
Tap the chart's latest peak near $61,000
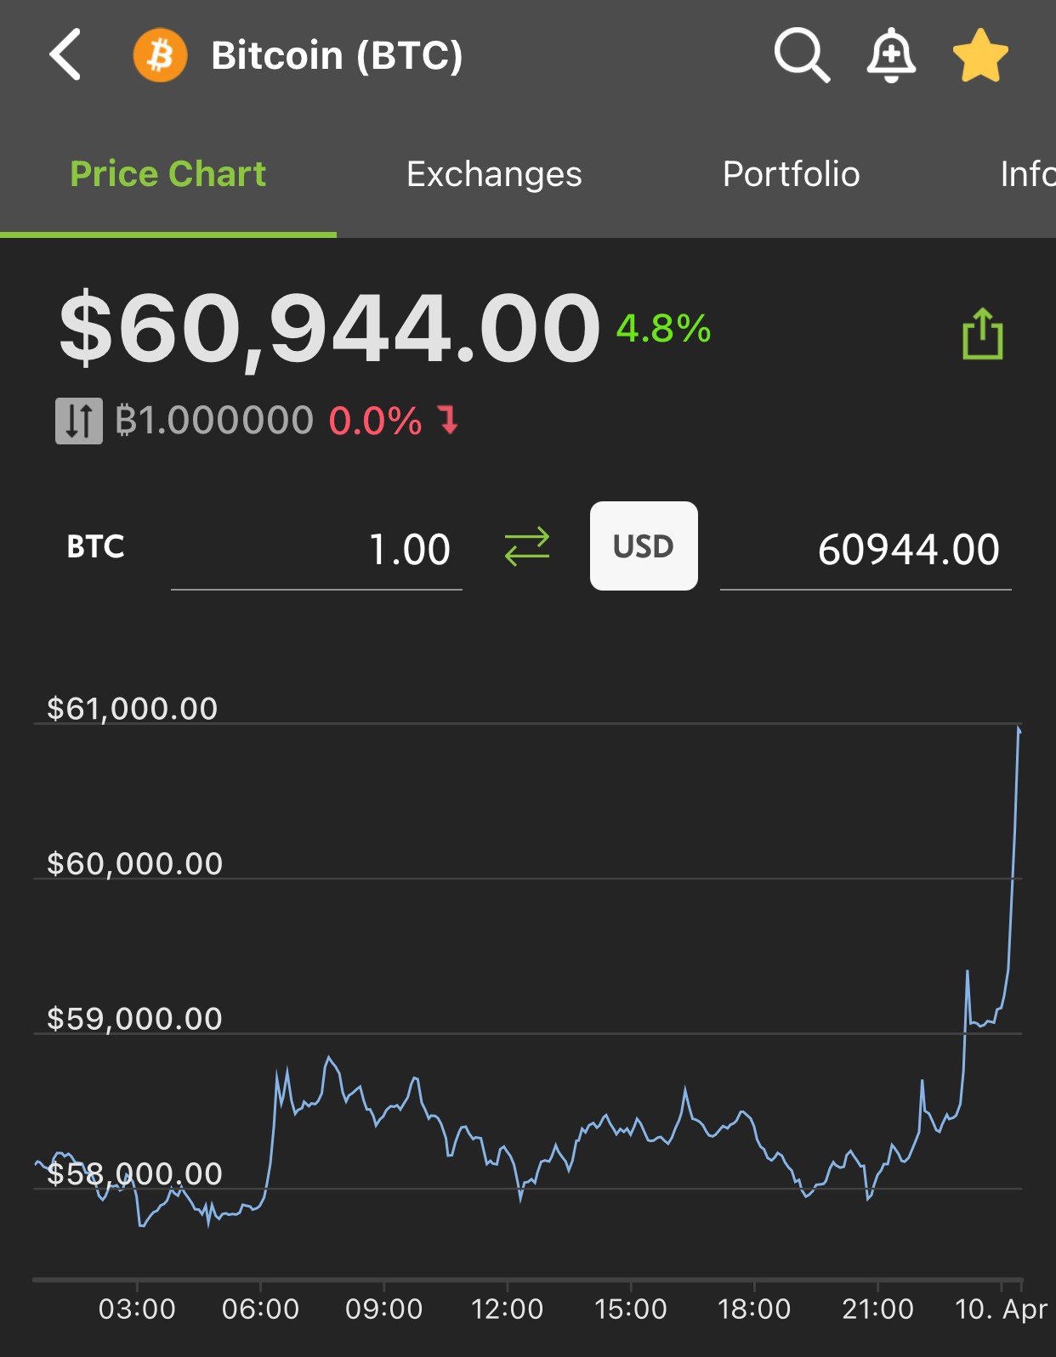click(x=1019, y=729)
